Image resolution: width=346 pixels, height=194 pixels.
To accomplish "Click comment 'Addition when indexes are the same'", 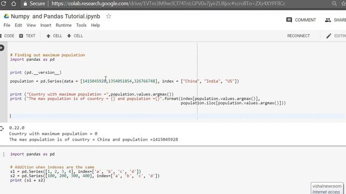I will pyautogui.click(x=52, y=167).
